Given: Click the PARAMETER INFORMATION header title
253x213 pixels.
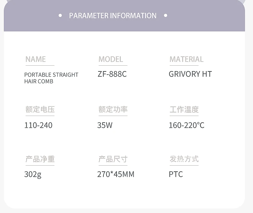Looking at the screenshot, I should click(x=113, y=16).
